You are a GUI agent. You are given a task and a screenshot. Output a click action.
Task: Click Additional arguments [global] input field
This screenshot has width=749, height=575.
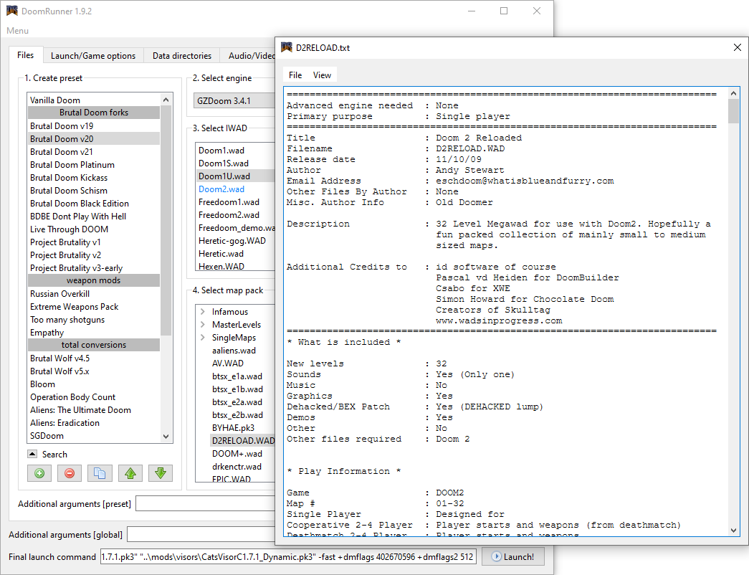click(201, 534)
